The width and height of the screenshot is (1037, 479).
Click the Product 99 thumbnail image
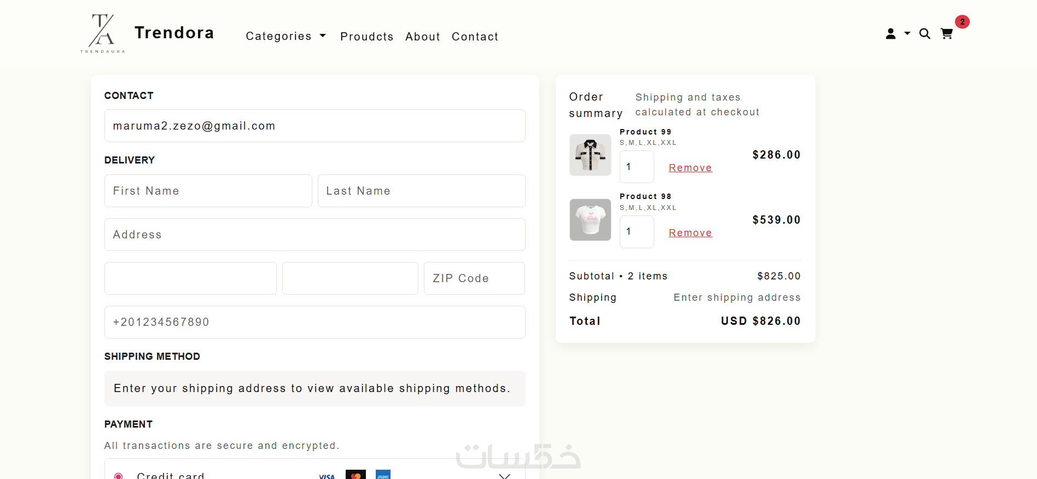click(590, 155)
